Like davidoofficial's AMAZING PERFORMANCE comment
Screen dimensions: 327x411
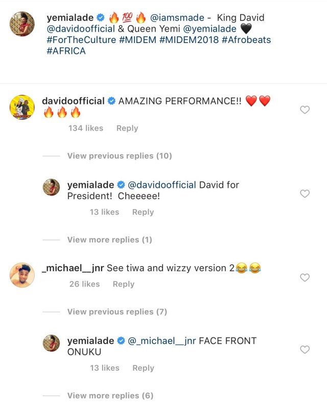(305, 110)
